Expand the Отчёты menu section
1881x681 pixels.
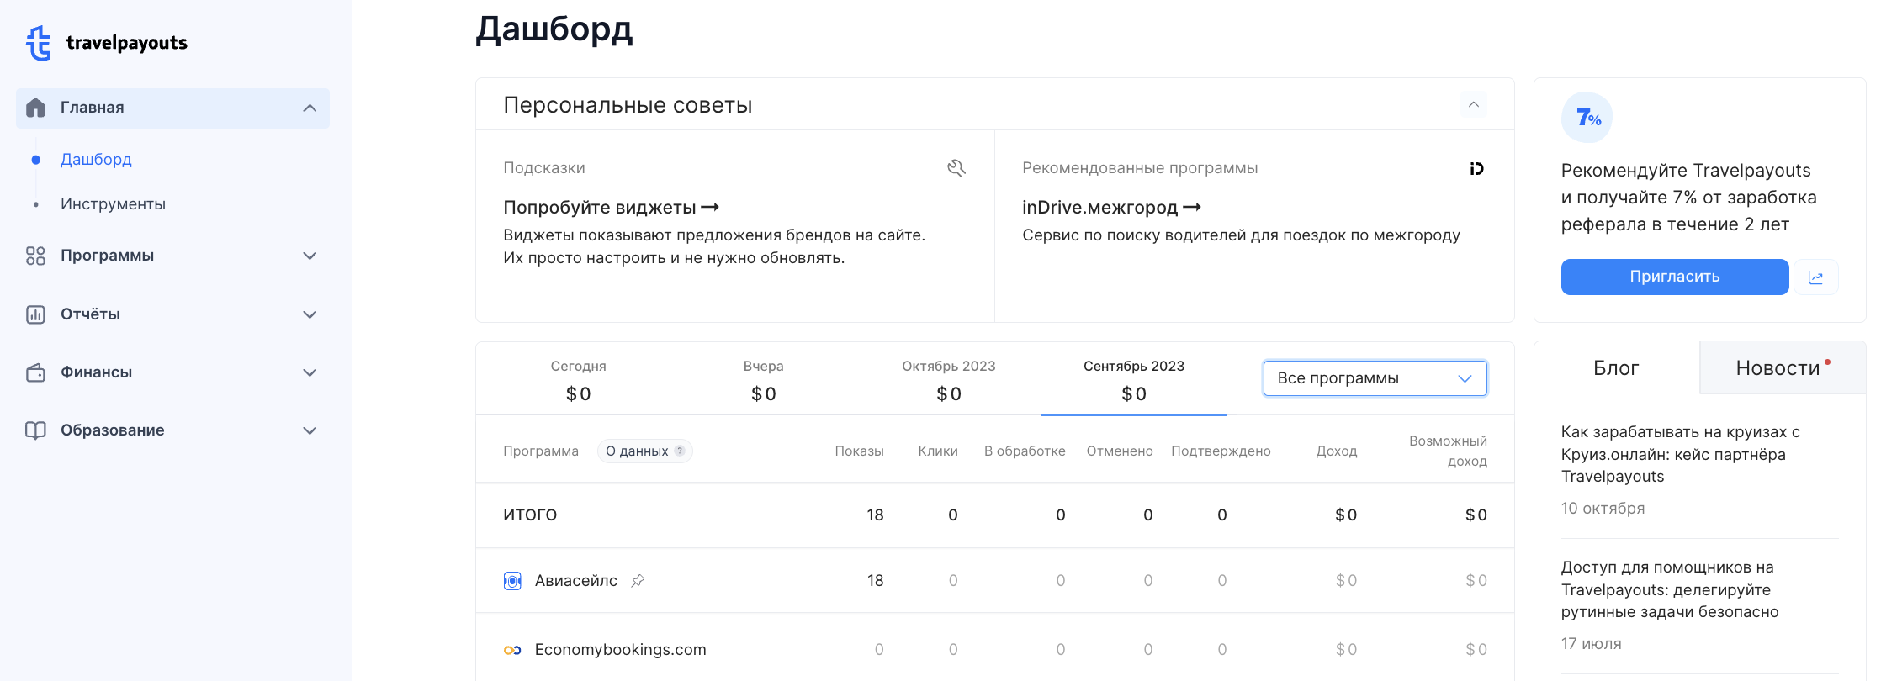click(310, 314)
